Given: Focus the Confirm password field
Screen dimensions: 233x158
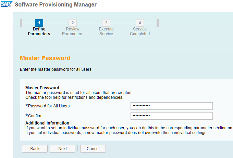Looking at the screenshot, I should coord(172,116).
